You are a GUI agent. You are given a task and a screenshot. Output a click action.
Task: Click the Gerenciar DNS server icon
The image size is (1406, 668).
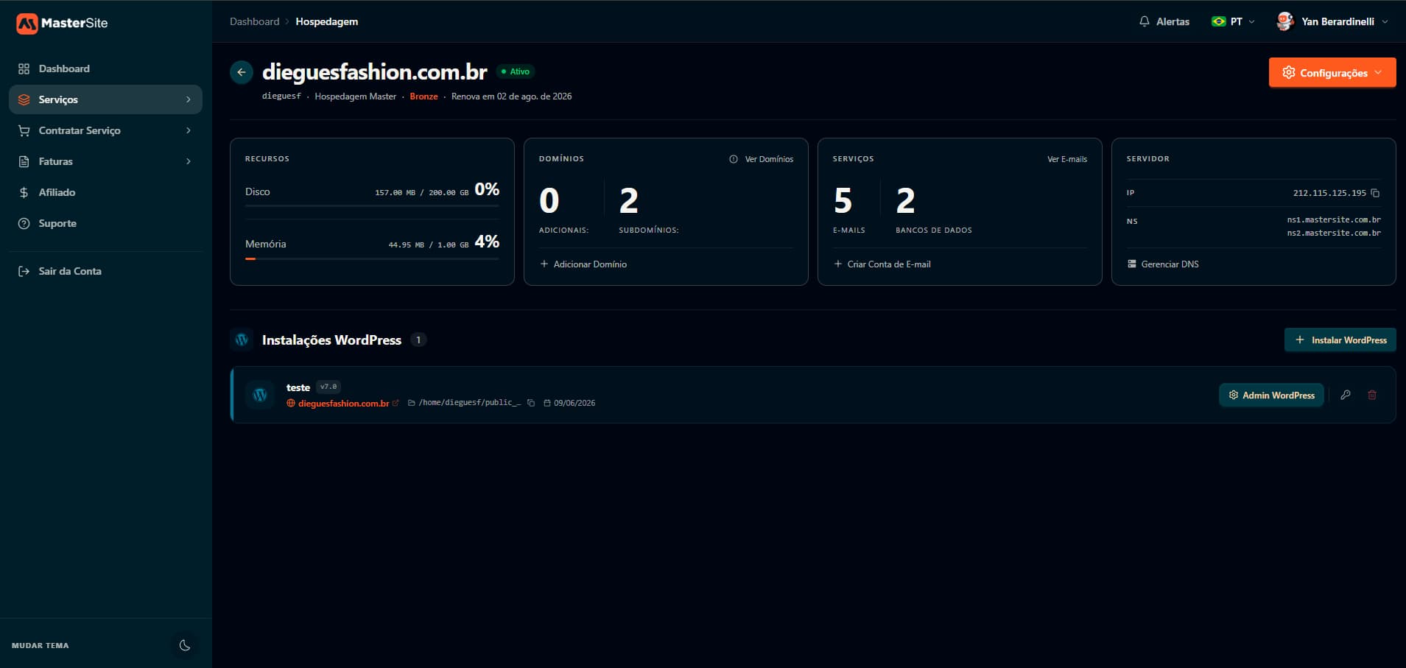coord(1132,264)
